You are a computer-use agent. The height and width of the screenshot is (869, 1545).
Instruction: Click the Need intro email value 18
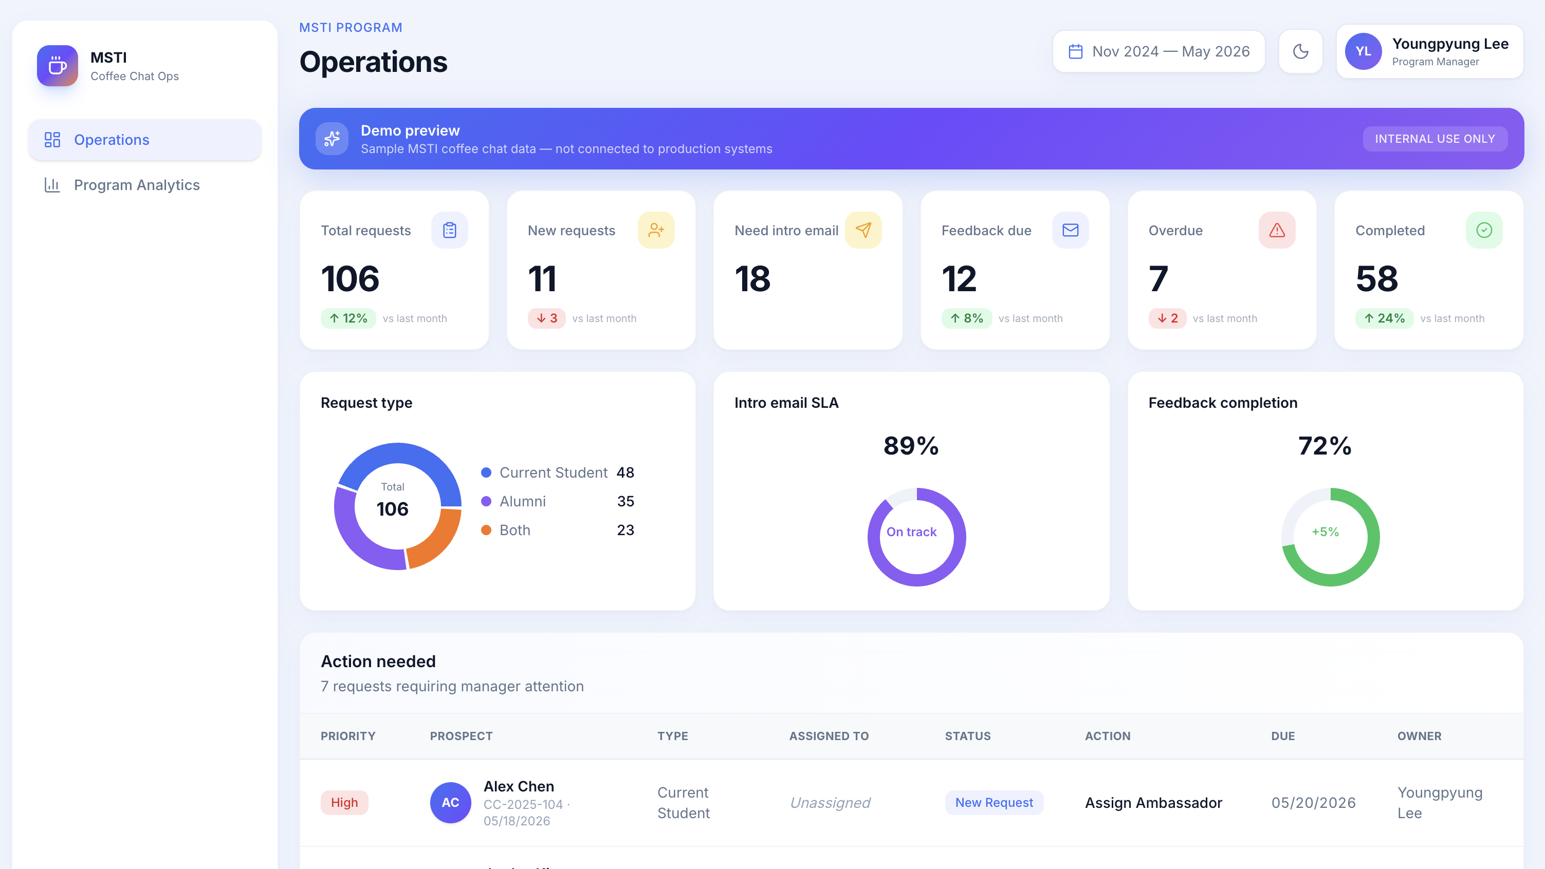pyautogui.click(x=752, y=279)
